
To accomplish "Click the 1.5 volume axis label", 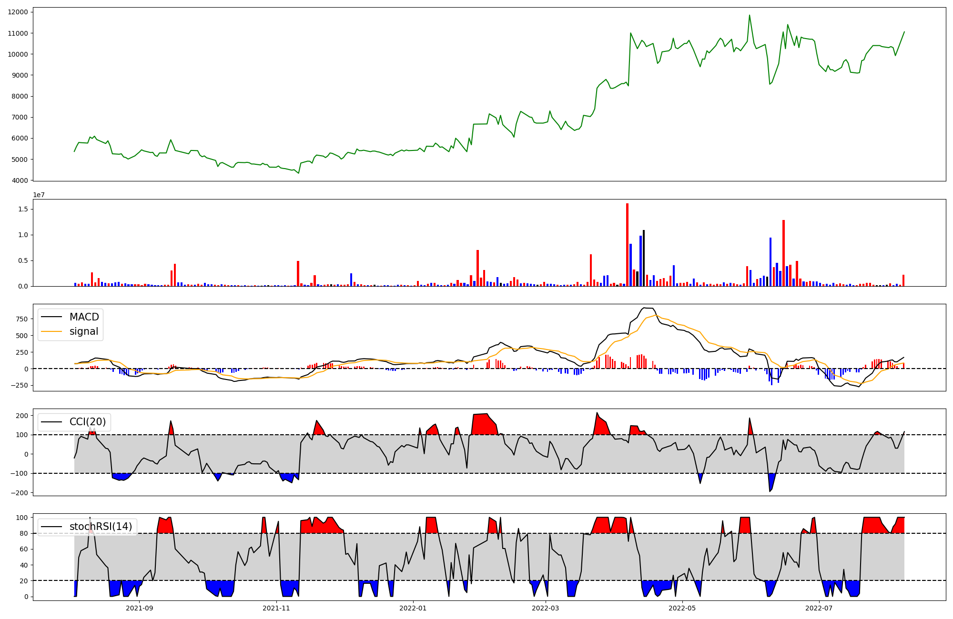I will coord(24,209).
